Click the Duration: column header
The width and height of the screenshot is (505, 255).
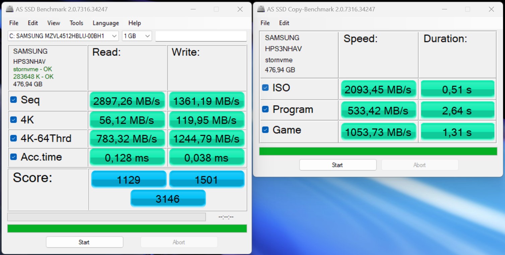click(445, 39)
